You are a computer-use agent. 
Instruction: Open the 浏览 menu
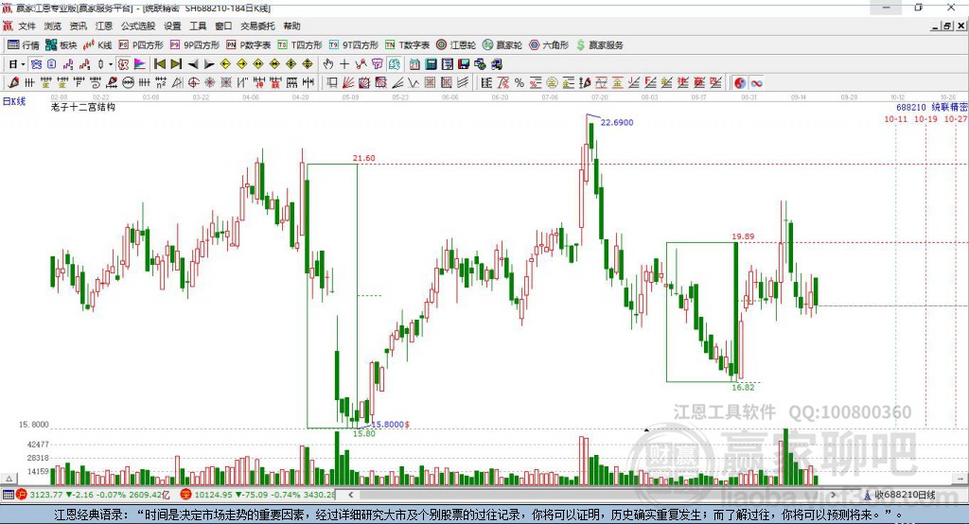pyautogui.click(x=53, y=26)
